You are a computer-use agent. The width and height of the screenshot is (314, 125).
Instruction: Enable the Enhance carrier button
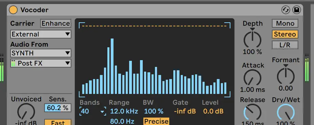56,24
